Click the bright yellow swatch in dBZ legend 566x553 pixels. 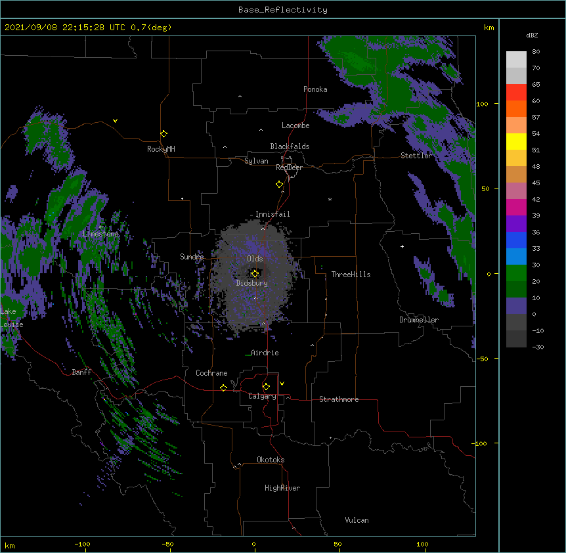click(x=516, y=141)
